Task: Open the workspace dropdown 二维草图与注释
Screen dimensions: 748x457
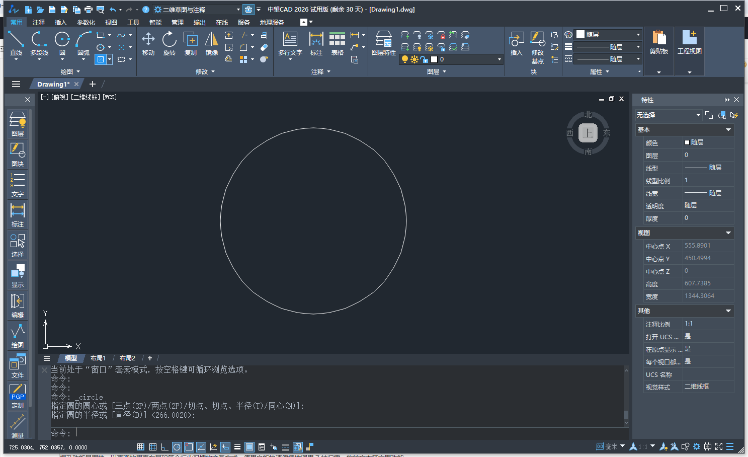Action: tap(197, 10)
